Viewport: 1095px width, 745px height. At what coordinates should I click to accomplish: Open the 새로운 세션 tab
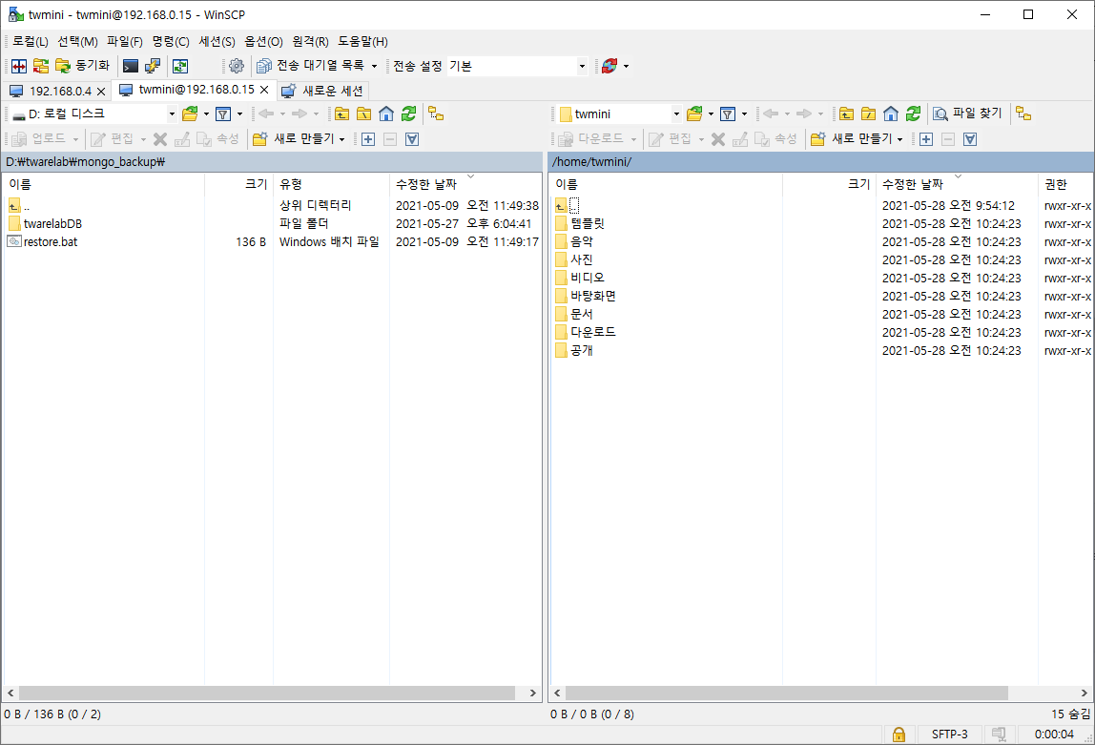click(322, 91)
